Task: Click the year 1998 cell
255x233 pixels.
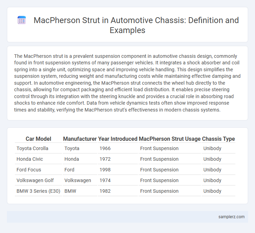Action: (x=118, y=170)
